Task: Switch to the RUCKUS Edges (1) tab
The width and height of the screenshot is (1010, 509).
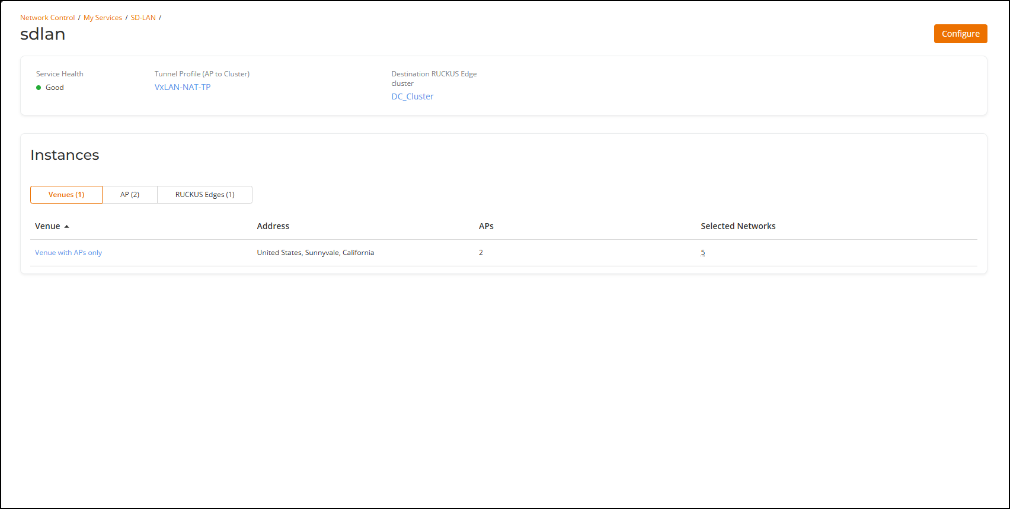Action: 204,195
